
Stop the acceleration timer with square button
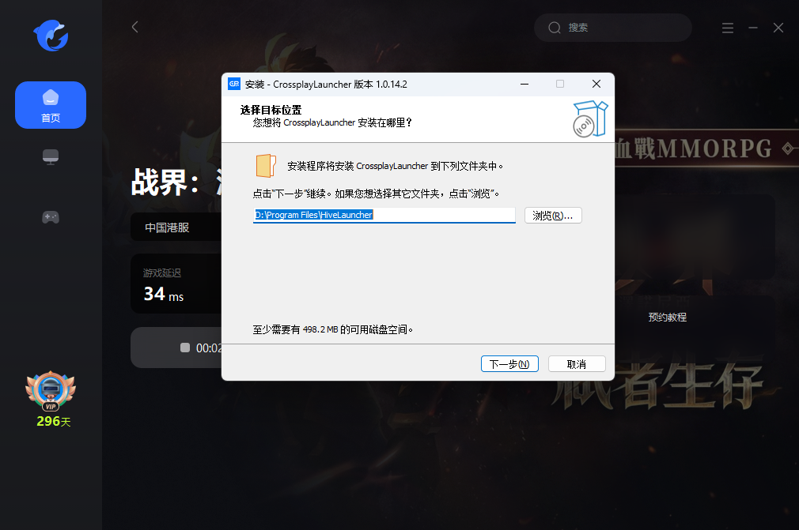pos(185,348)
